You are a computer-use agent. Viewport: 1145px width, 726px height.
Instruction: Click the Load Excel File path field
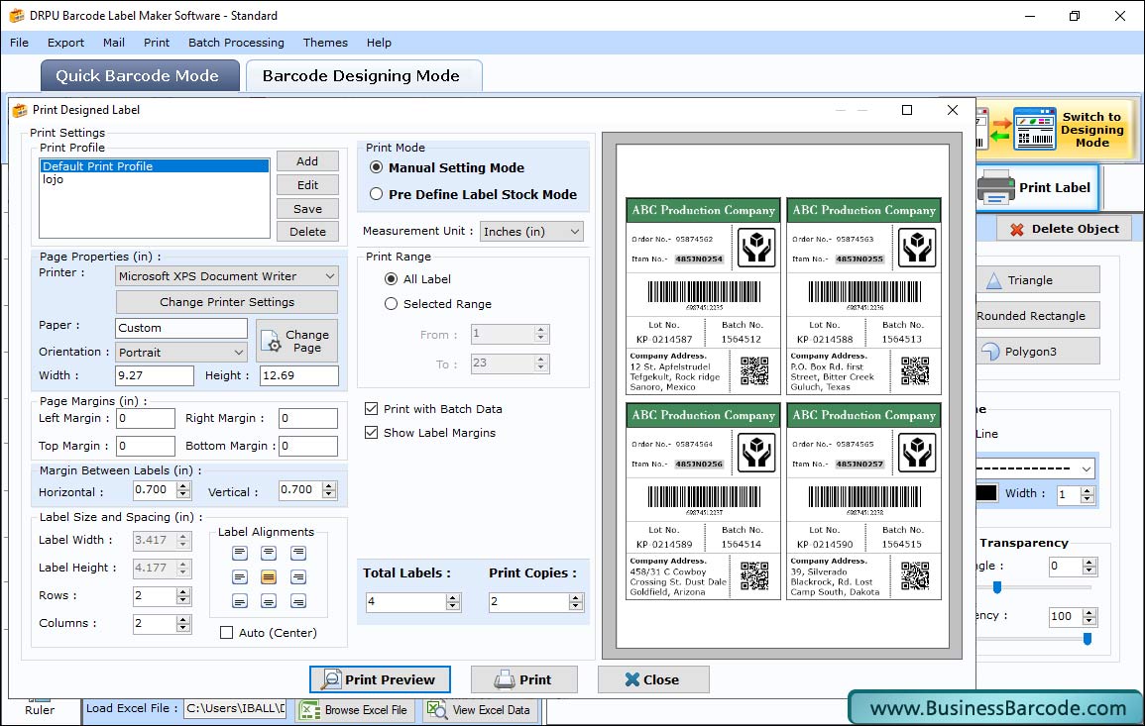click(234, 708)
